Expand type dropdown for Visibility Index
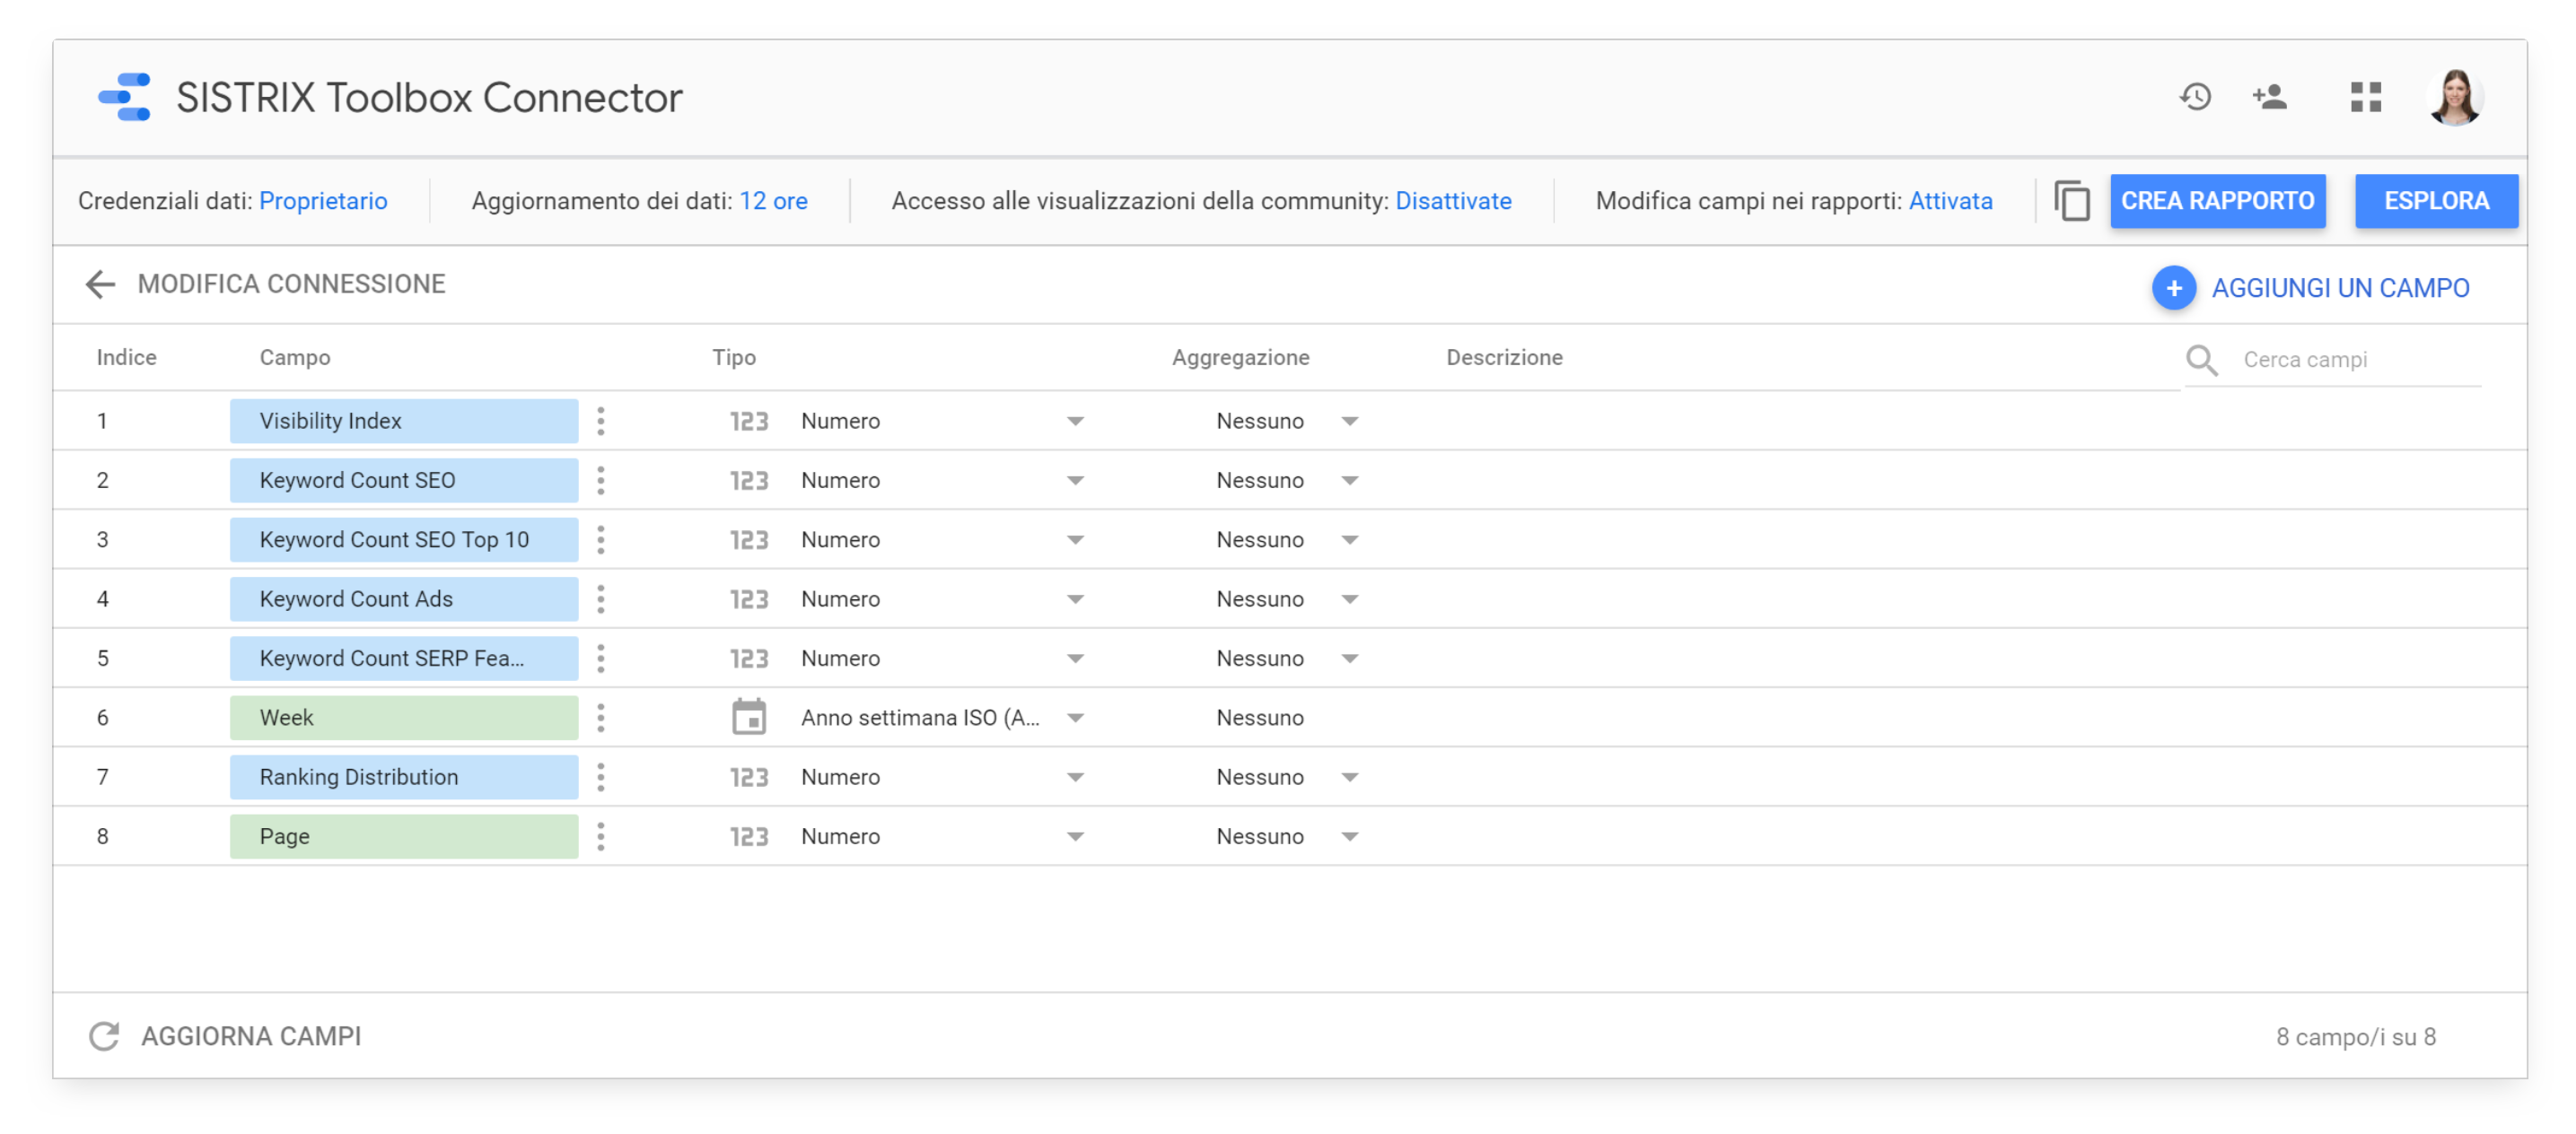Viewport: 2576px width, 1134px height. tap(1075, 421)
